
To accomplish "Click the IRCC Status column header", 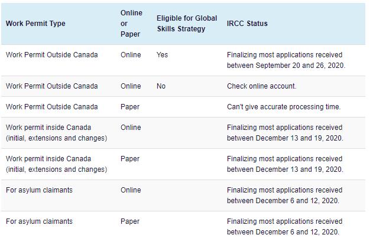I will click(247, 24).
